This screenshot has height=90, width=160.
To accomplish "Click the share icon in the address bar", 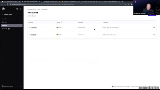I will (x=126, y=4).
